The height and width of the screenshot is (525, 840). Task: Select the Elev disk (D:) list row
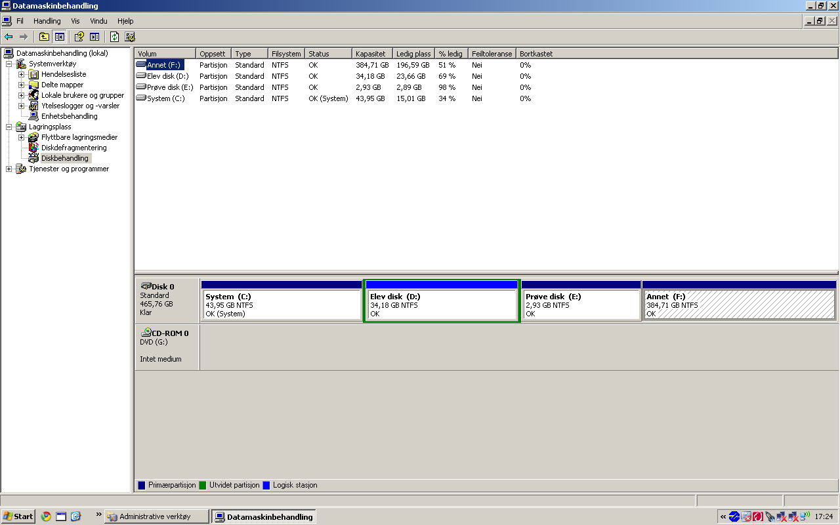point(486,76)
